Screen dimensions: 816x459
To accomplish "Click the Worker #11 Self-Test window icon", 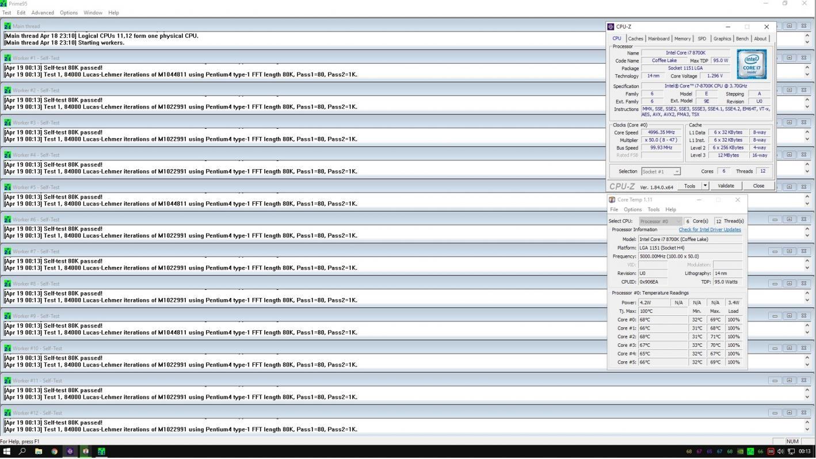I will [x=7, y=380].
